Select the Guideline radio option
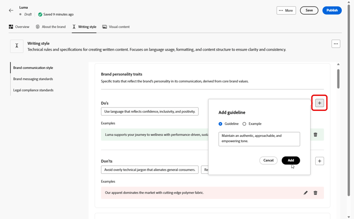 pyautogui.click(x=220, y=124)
